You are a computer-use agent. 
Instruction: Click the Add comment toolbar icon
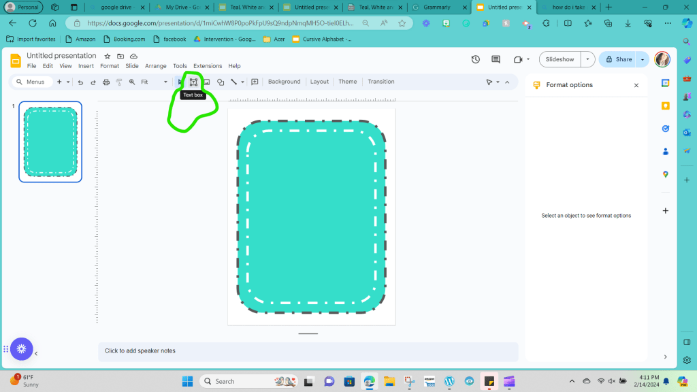click(255, 82)
